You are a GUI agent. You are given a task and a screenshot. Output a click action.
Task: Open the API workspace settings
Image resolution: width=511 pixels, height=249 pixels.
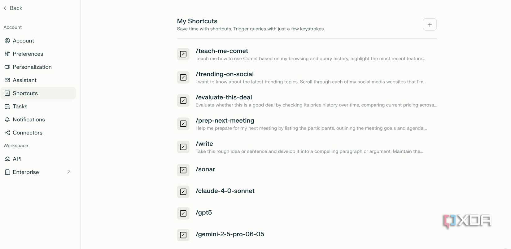click(17, 159)
